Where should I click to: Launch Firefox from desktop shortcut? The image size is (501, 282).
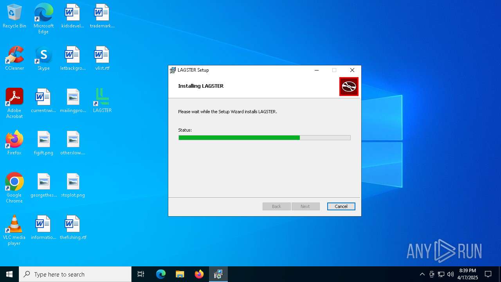(x=14, y=143)
